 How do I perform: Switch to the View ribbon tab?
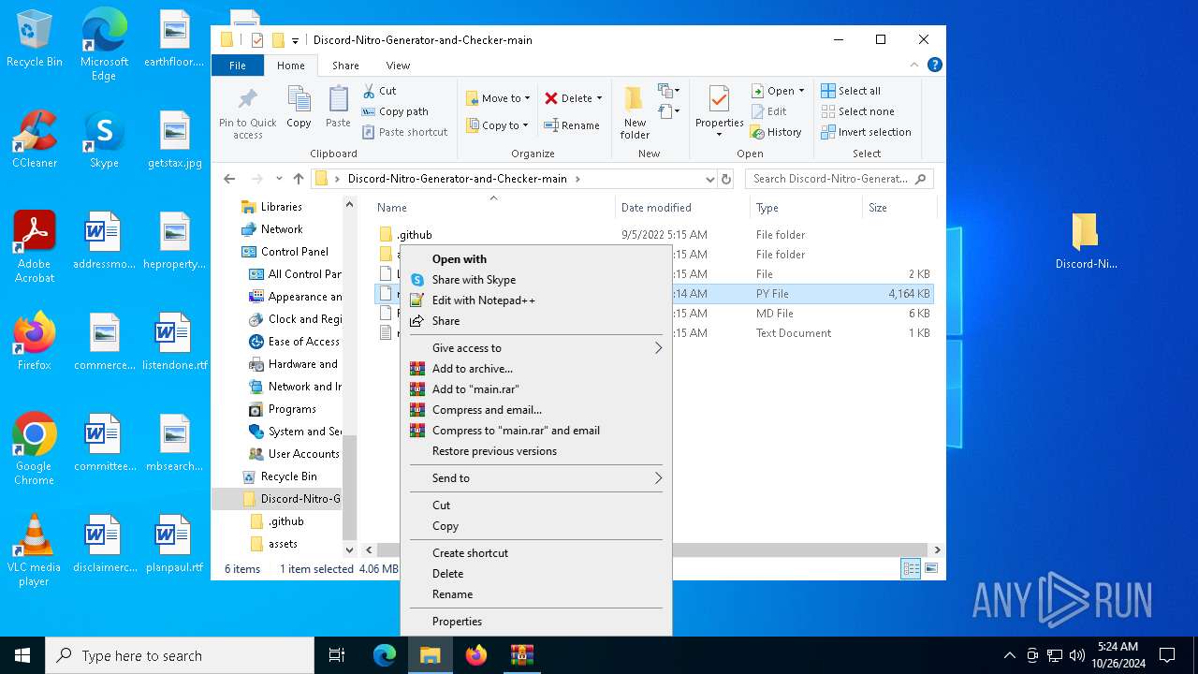(x=398, y=66)
